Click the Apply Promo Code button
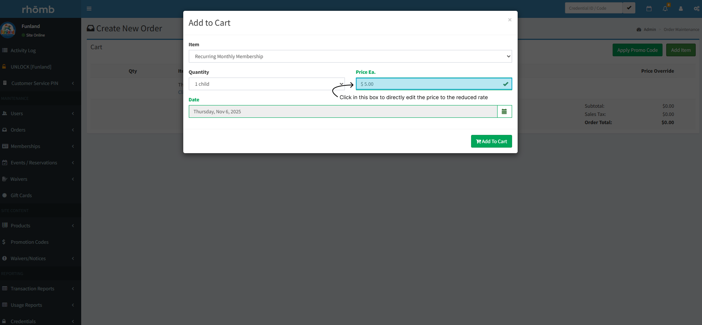The width and height of the screenshot is (702, 325). pos(637,50)
